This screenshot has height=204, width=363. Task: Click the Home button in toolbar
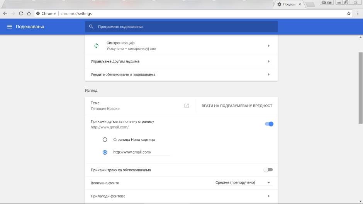[29, 13]
